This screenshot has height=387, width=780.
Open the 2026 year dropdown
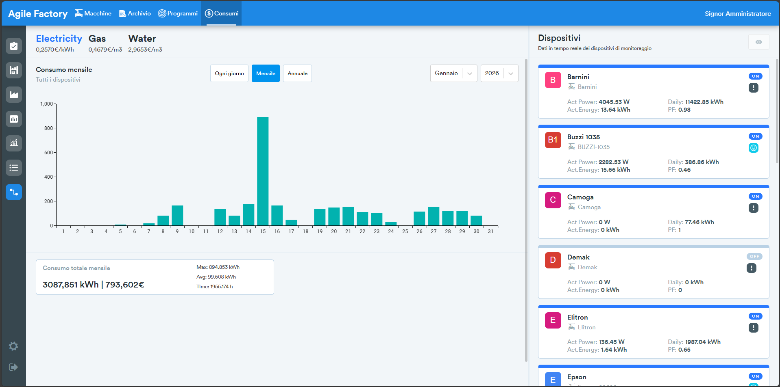coord(499,74)
